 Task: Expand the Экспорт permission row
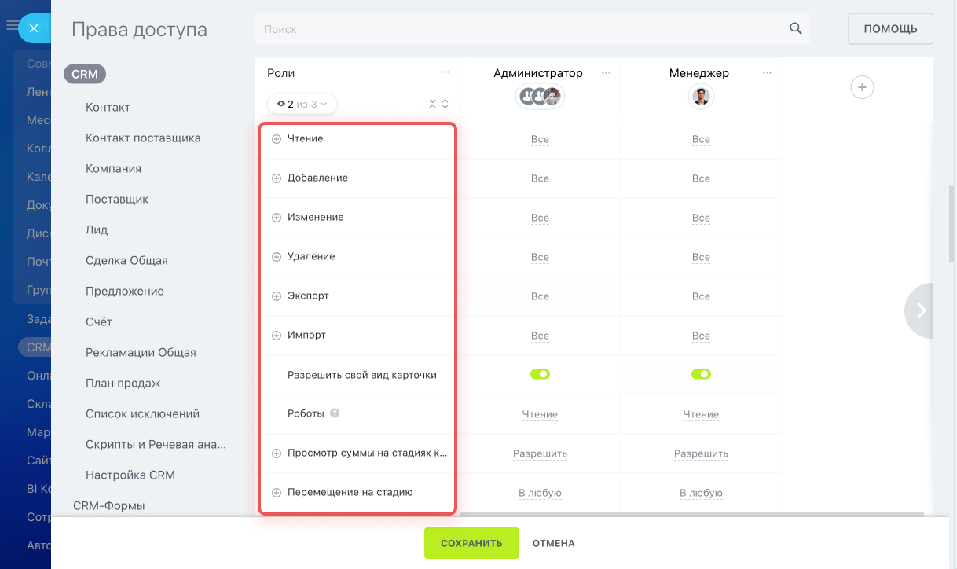[x=277, y=296]
